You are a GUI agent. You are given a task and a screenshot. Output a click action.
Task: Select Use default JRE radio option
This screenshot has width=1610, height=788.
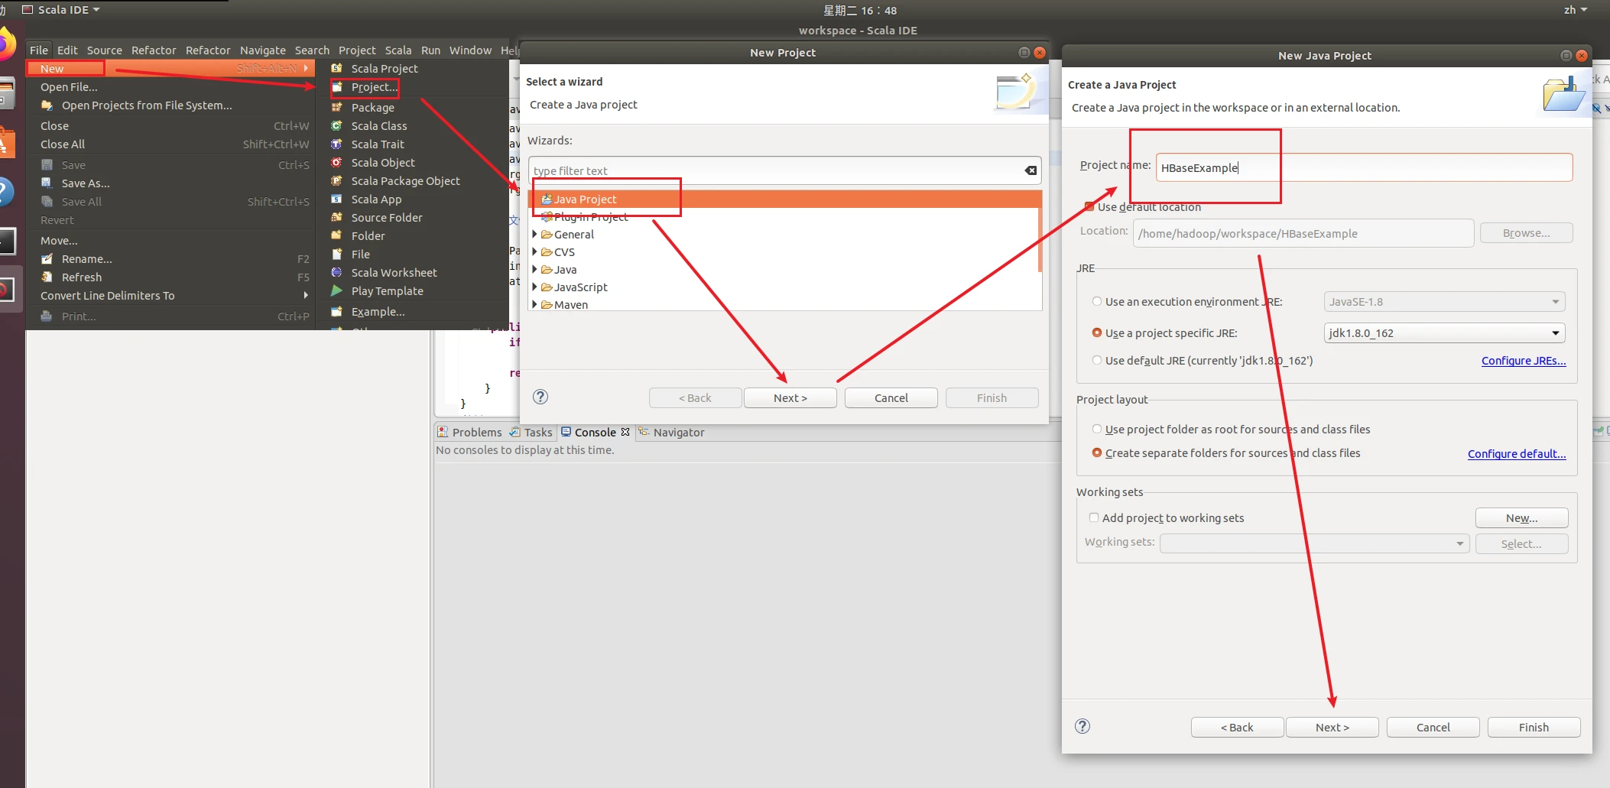(x=1097, y=361)
